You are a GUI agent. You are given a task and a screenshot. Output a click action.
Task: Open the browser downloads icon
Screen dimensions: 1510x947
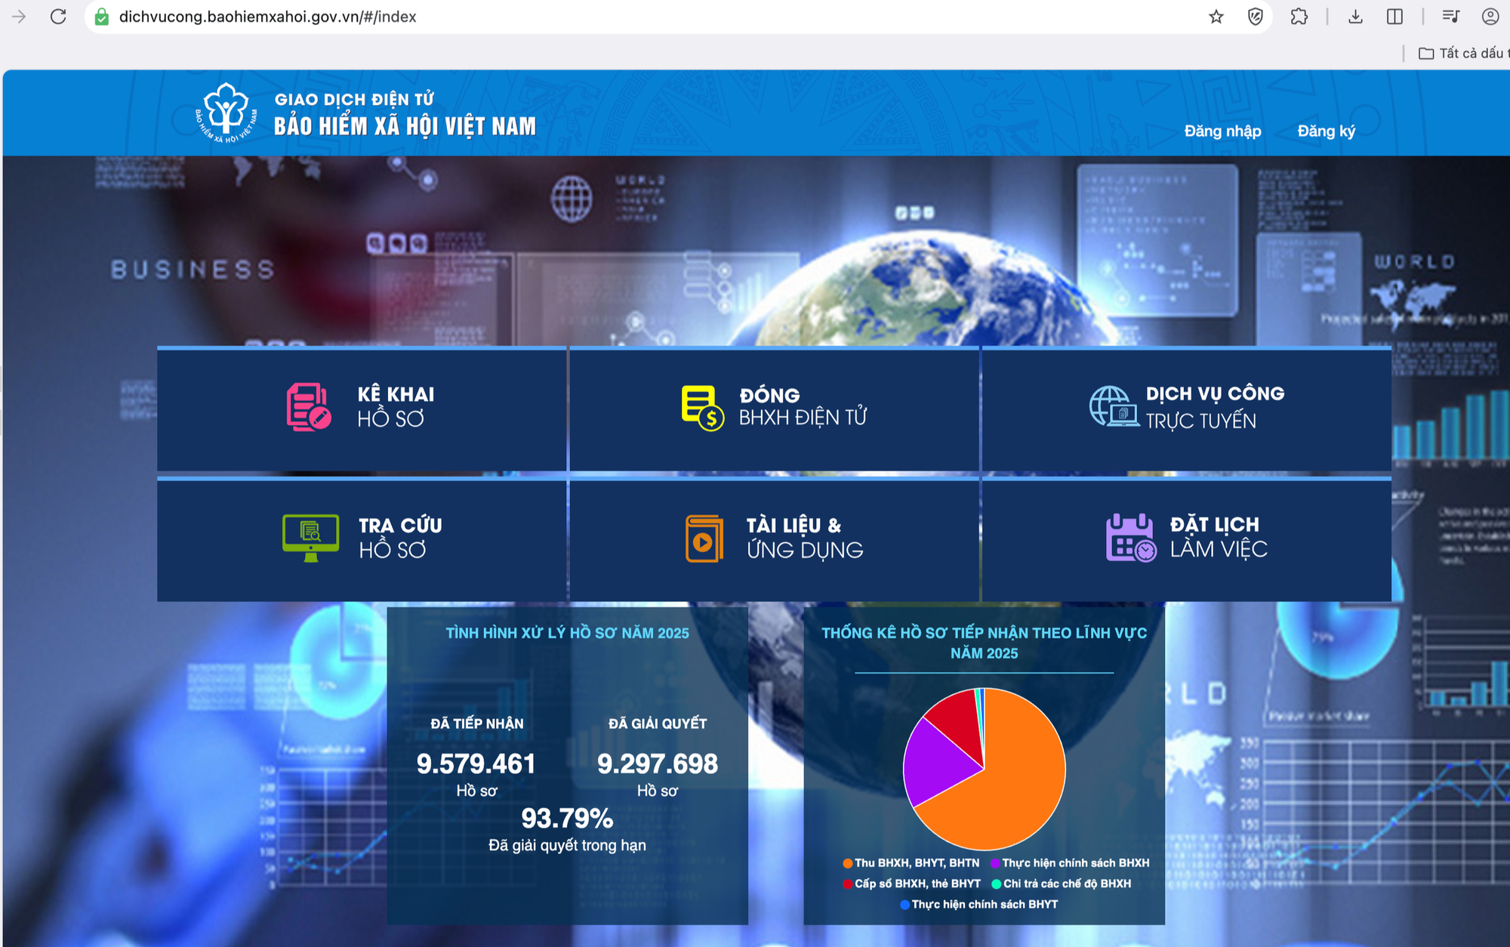click(x=1355, y=17)
